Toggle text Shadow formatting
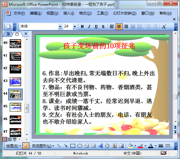The width and height of the screenshot is (180, 159). click(103, 27)
